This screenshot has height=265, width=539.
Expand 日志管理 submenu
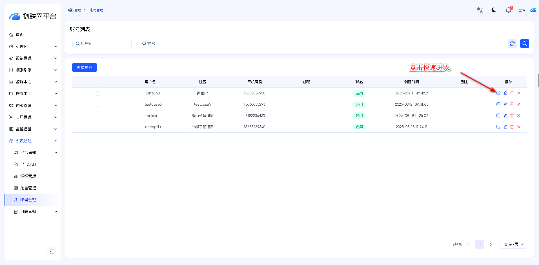35,212
